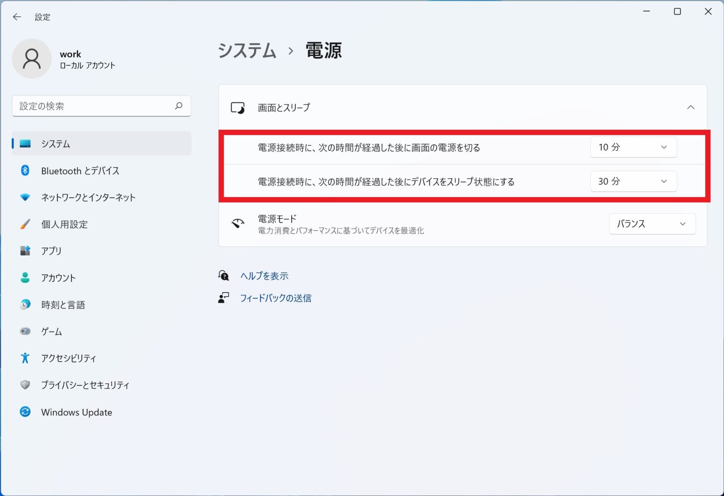Screen dimensions: 724x496
Task: Click the フィードバックの送信 link
Action: [276, 298]
